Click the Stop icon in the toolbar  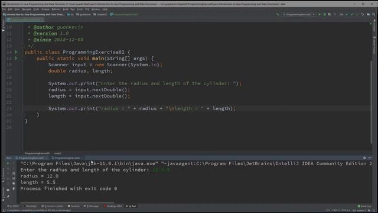tap(335, 14)
